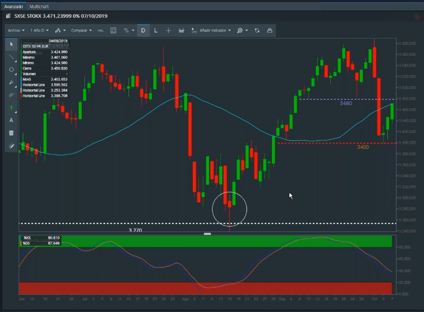Open the percent scale dropdown
This screenshot has width=424, height=312.
tap(129, 31)
